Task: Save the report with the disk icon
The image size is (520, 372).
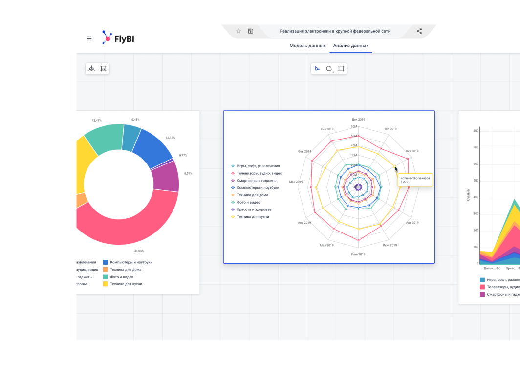Action: pyautogui.click(x=250, y=31)
